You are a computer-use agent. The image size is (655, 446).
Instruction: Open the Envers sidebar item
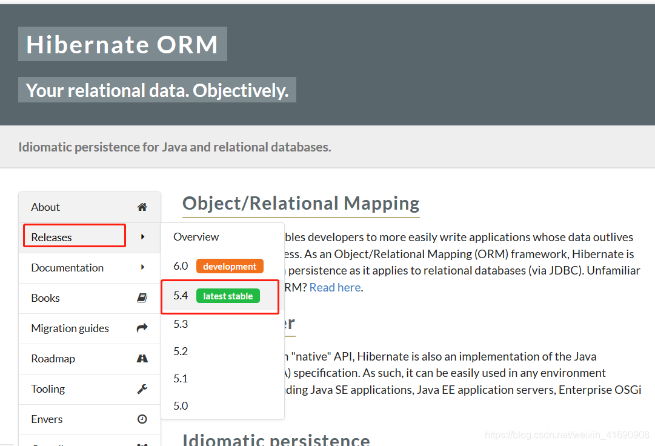tap(90, 419)
